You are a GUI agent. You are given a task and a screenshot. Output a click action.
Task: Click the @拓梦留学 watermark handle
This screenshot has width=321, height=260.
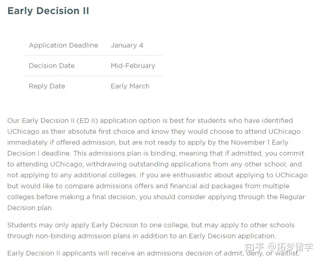(290, 247)
